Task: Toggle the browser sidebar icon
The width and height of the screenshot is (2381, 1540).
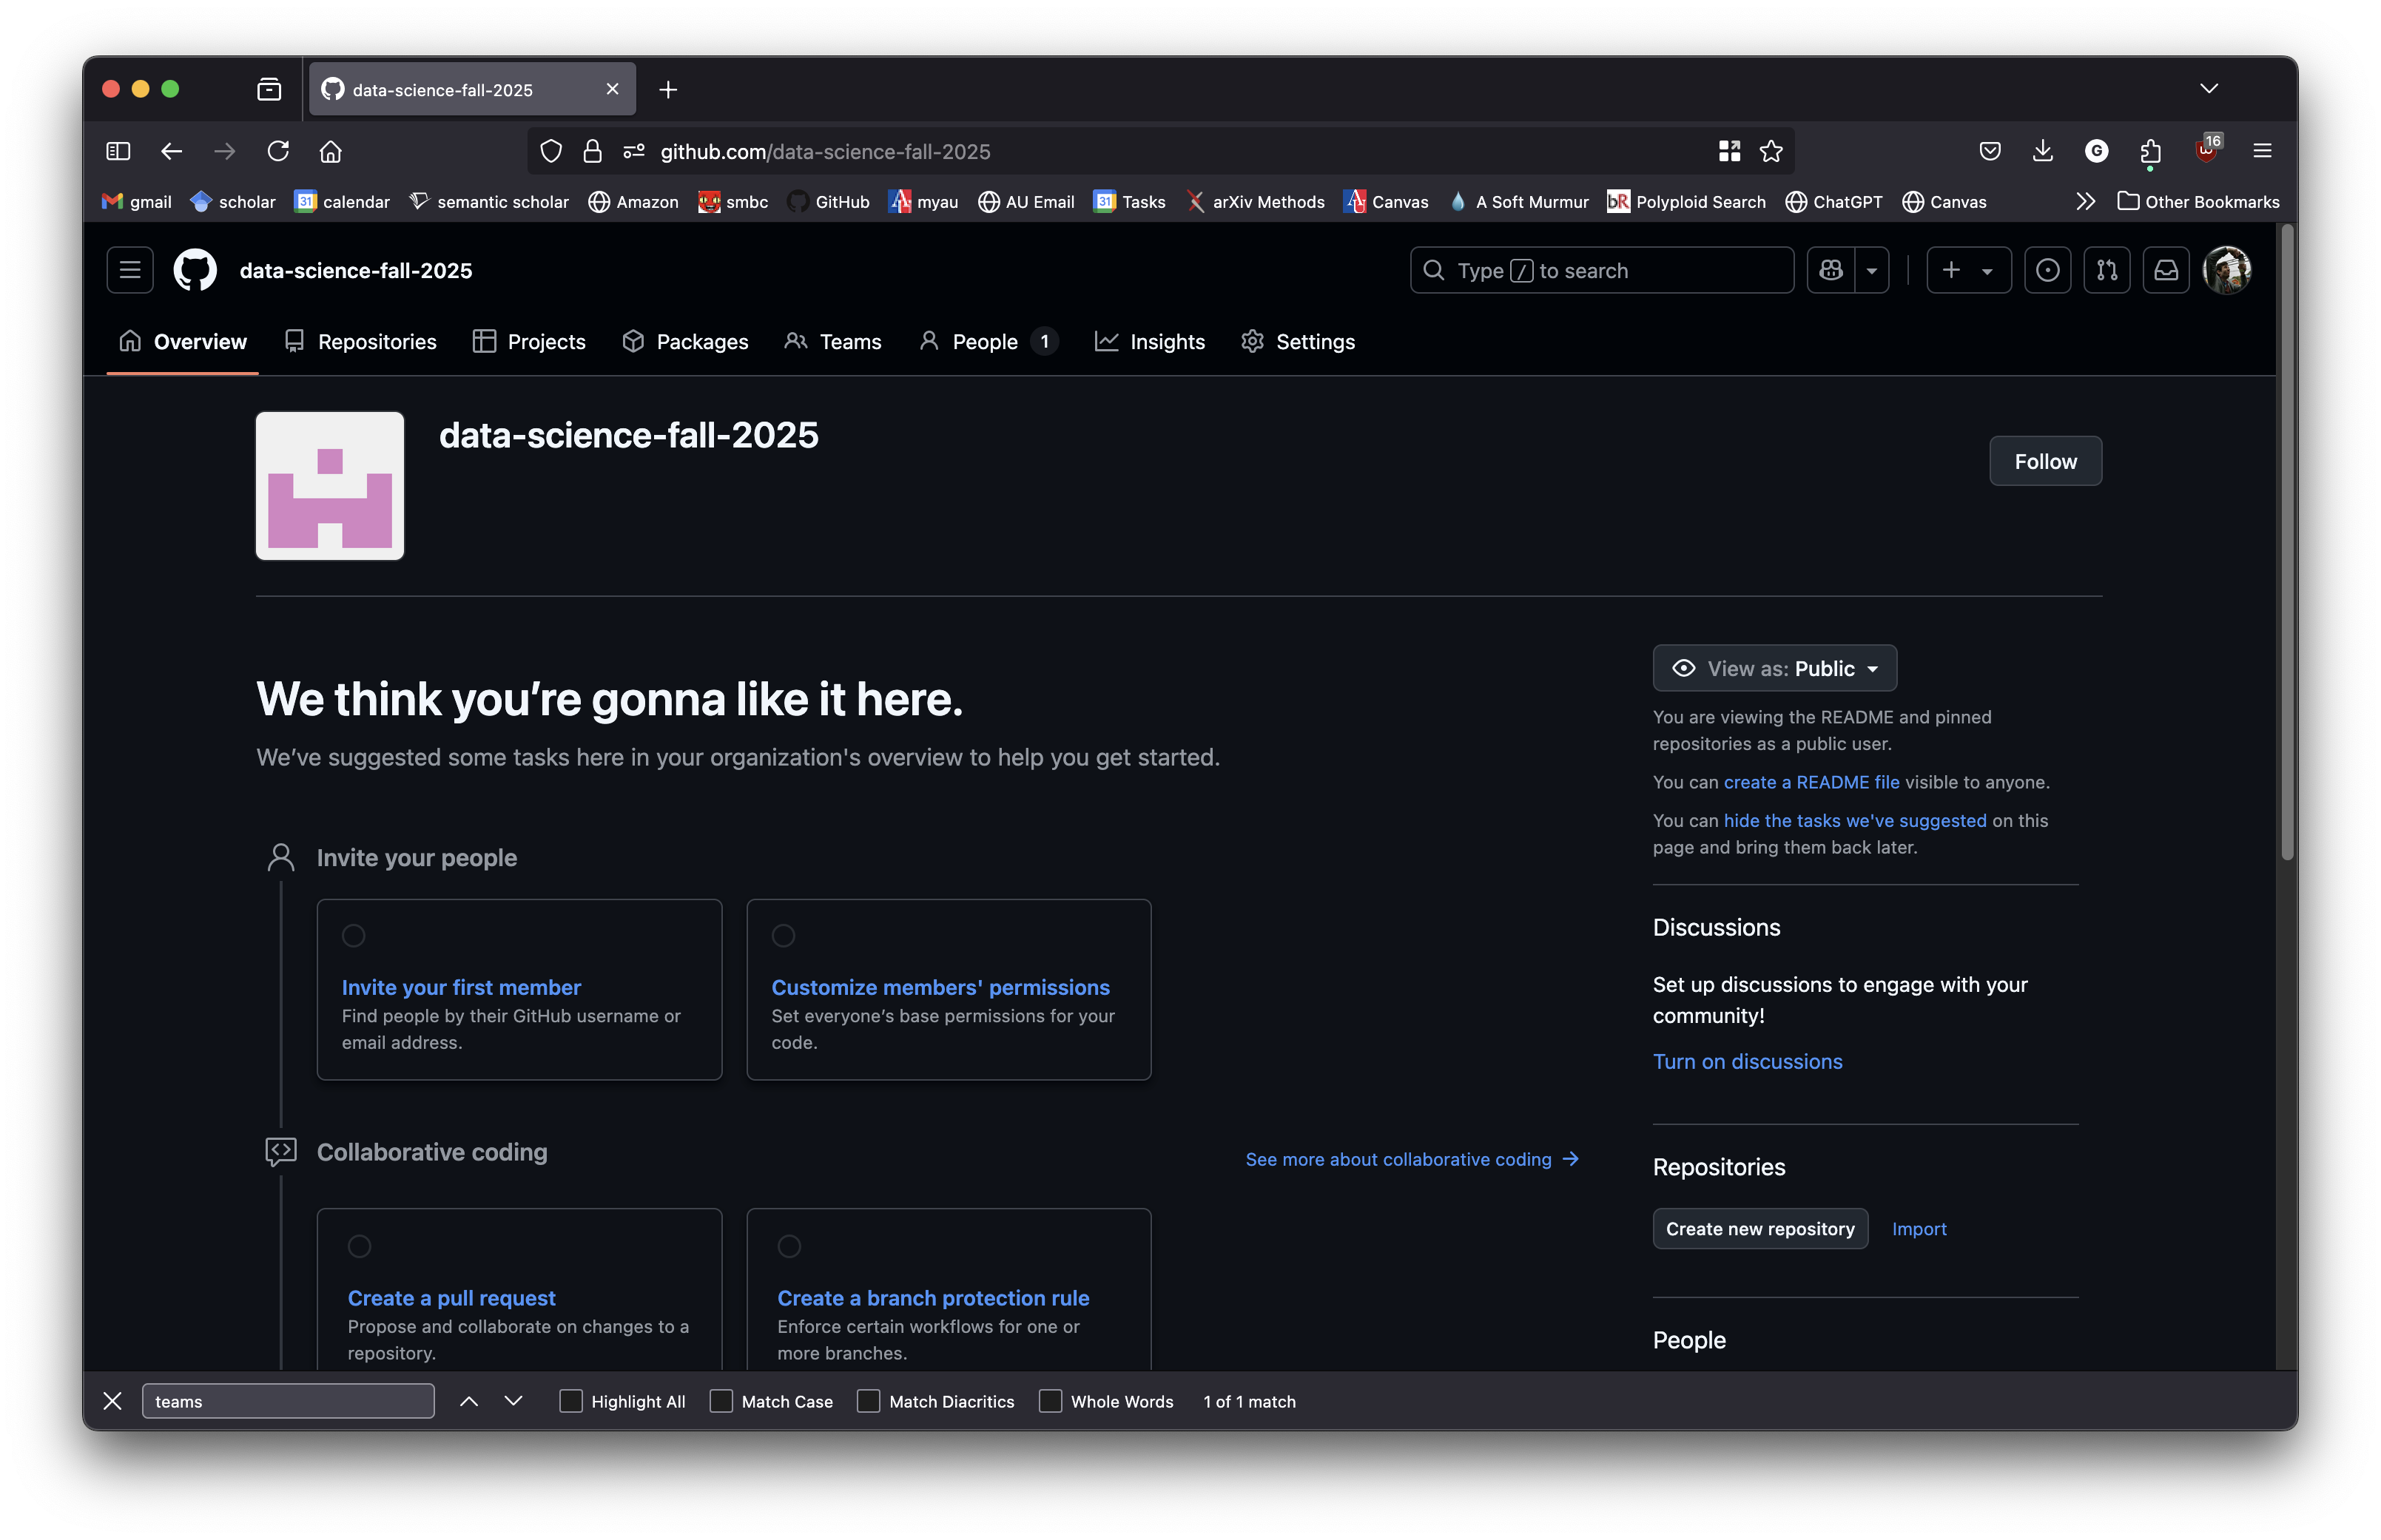Action: (118, 151)
